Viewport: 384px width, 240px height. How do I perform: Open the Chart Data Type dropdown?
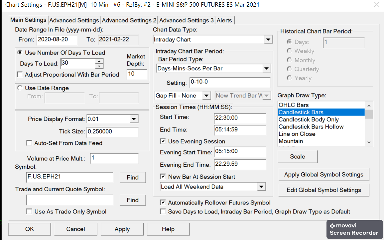coord(268,40)
